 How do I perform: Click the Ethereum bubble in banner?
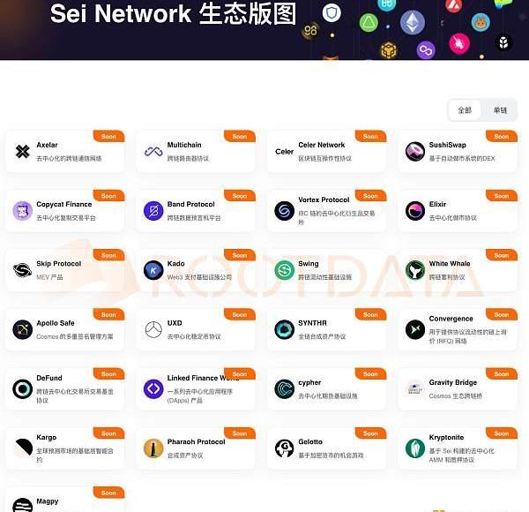point(413,23)
